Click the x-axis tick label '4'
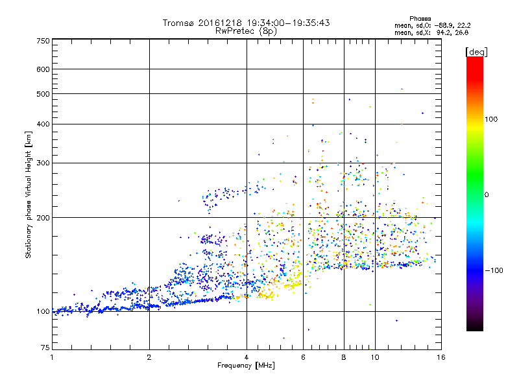This screenshot has height=389, width=519. coord(247,357)
